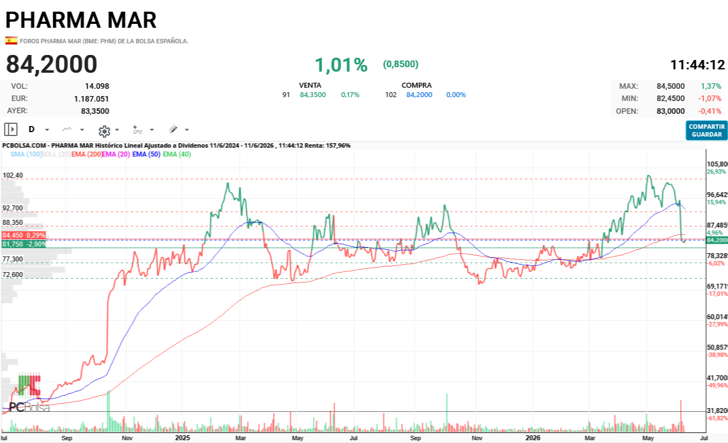Click the 88,350 price level label
Image resolution: width=728 pixels, height=443 pixels.
(13, 223)
